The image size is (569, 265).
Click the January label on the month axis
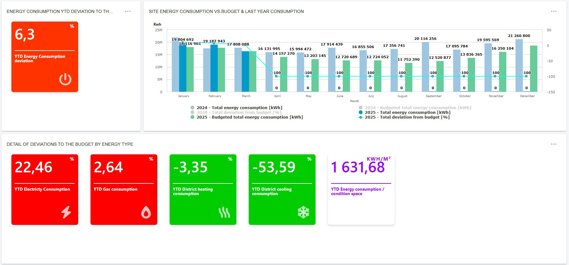tap(184, 96)
